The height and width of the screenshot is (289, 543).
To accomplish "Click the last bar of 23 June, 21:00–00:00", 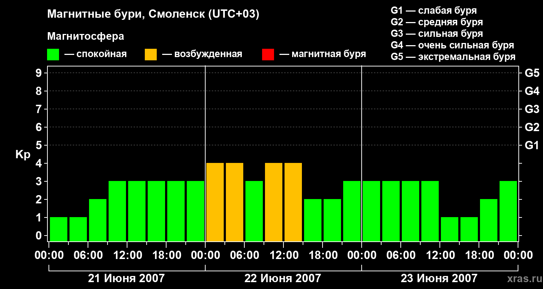I will 508,211.
